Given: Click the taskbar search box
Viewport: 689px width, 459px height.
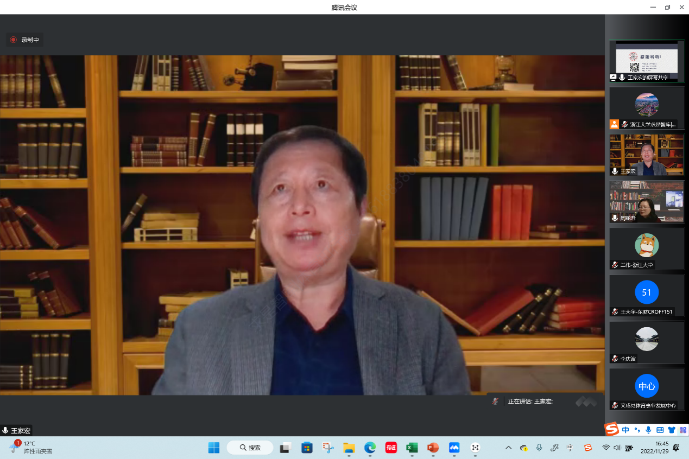Looking at the screenshot, I should click(251, 448).
